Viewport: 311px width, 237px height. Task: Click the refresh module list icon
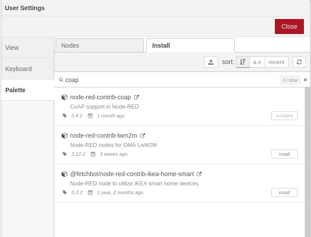[299, 62]
